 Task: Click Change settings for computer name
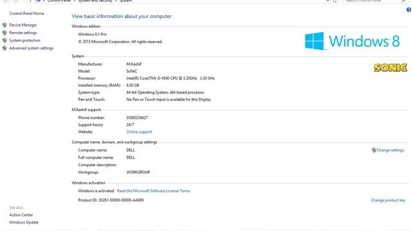click(x=390, y=150)
